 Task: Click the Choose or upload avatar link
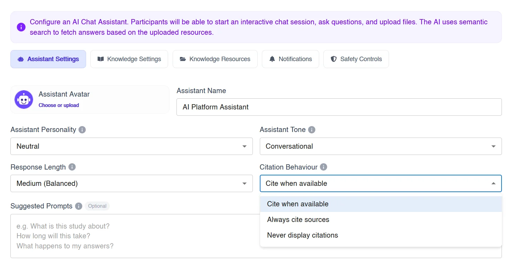[x=59, y=105]
